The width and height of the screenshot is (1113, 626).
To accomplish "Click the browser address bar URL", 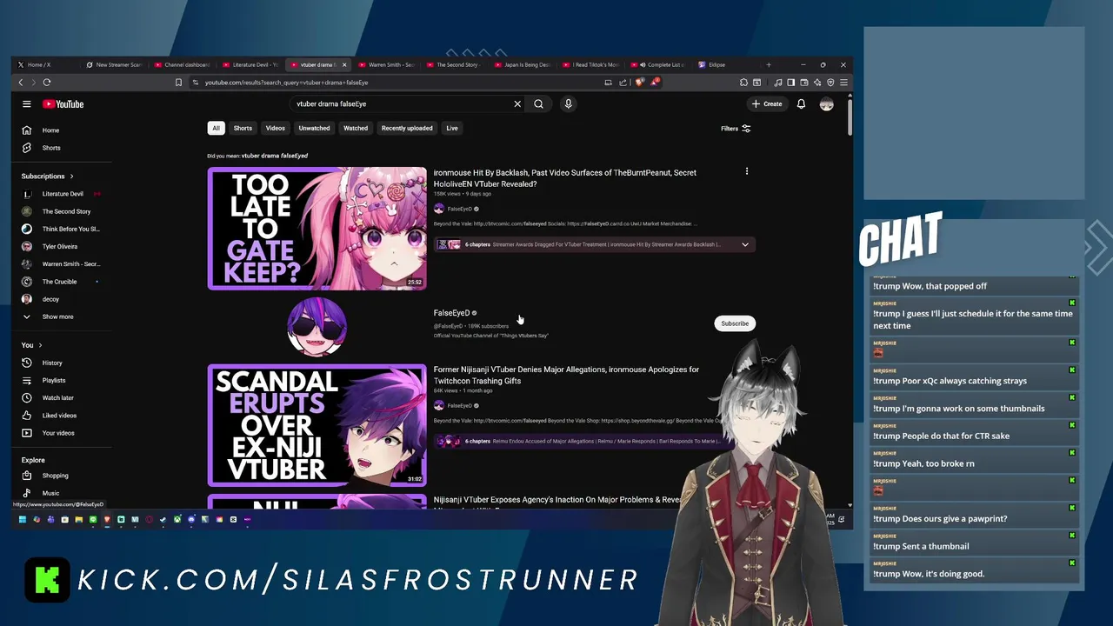I will tap(287, 83).
